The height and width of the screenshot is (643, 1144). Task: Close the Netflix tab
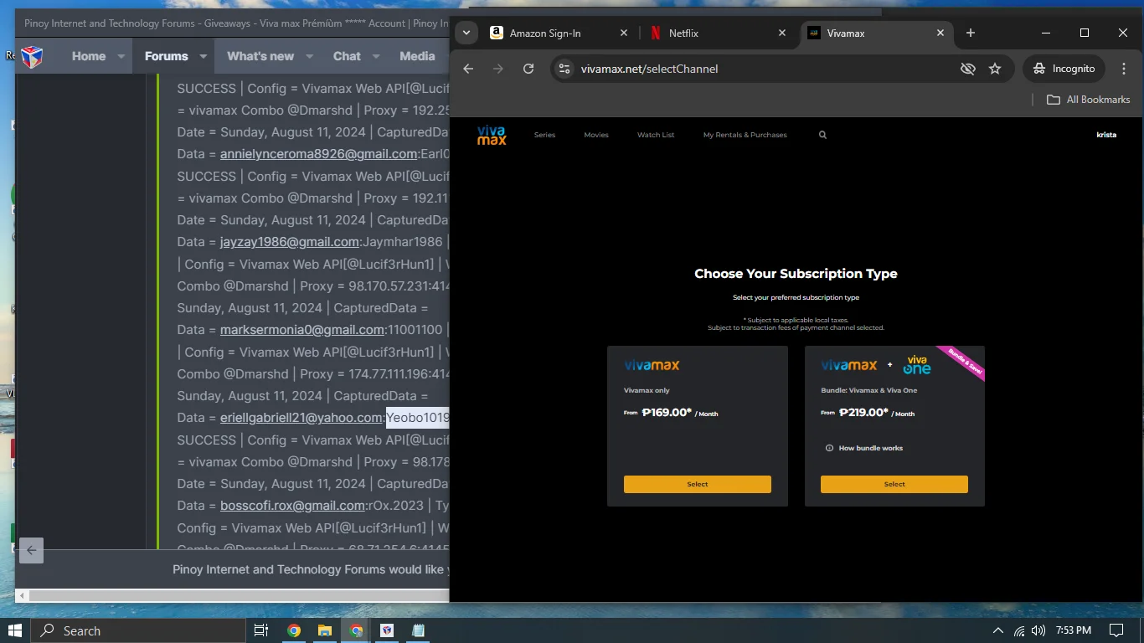(x=782, y=33)
